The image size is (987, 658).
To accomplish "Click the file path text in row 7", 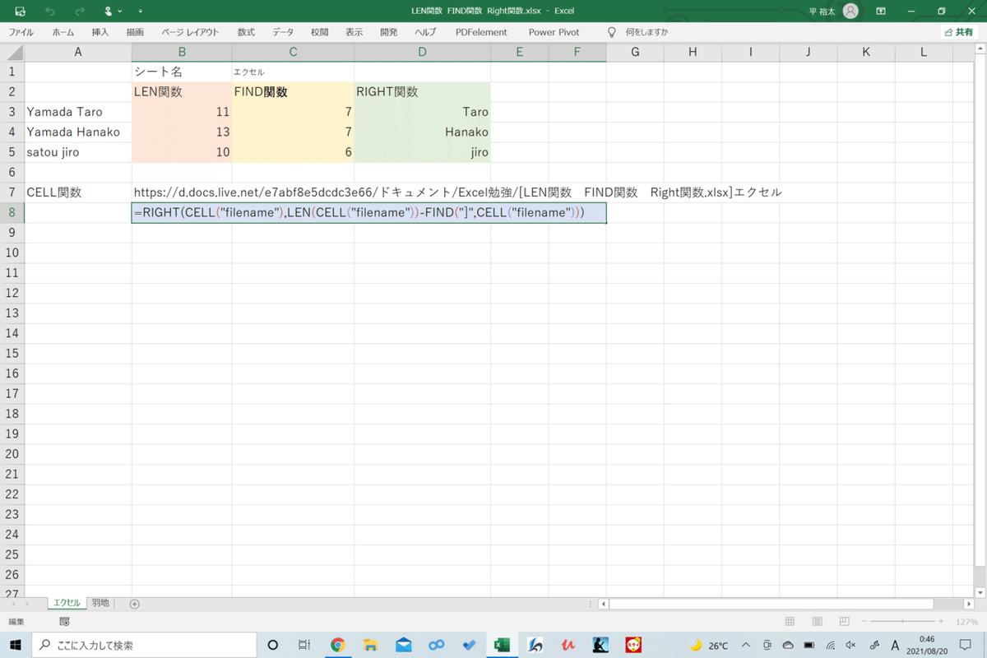I will (457, 192).
